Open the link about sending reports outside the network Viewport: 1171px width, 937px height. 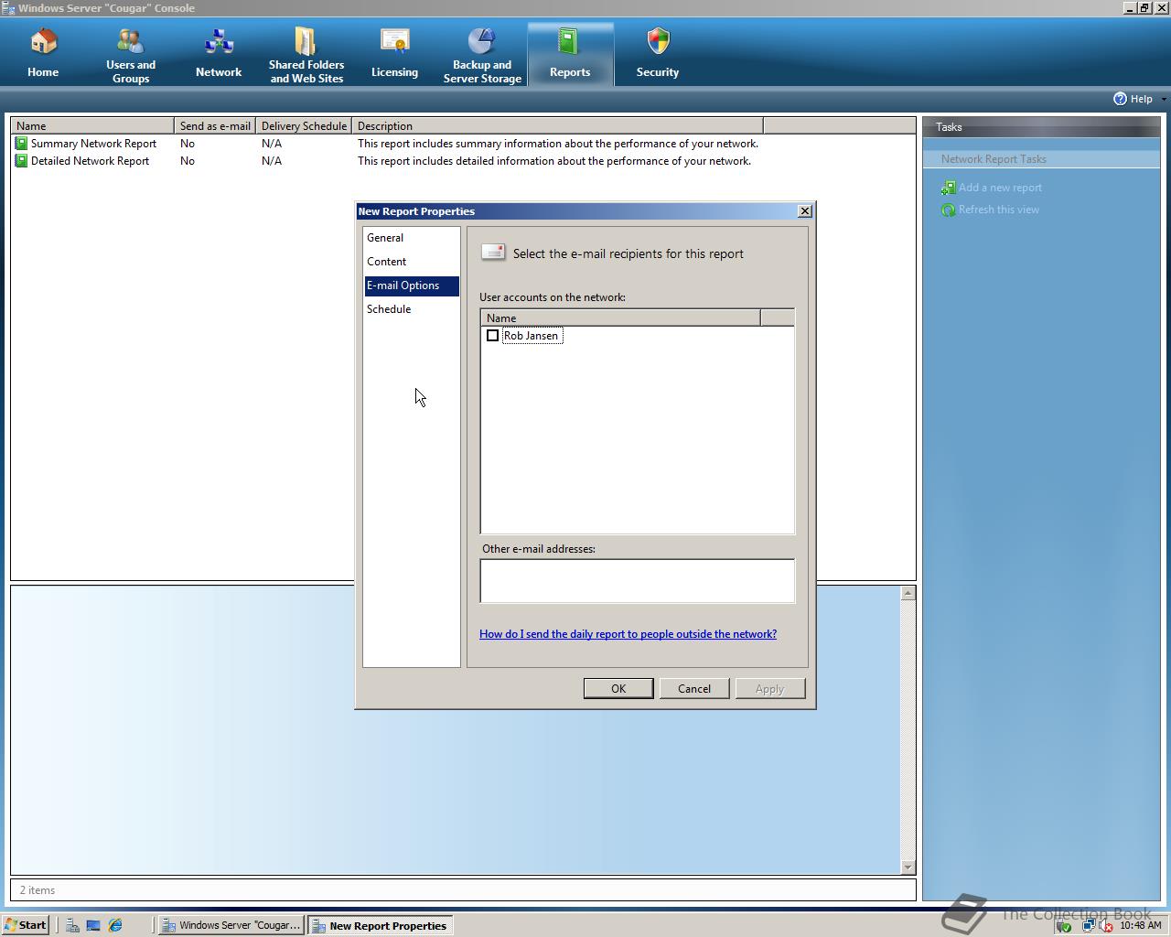click(x=628, y=634)
